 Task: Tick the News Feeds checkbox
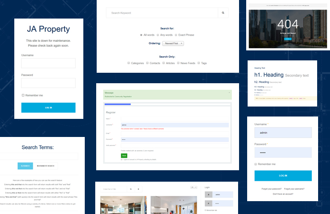(x=178, y=63)
